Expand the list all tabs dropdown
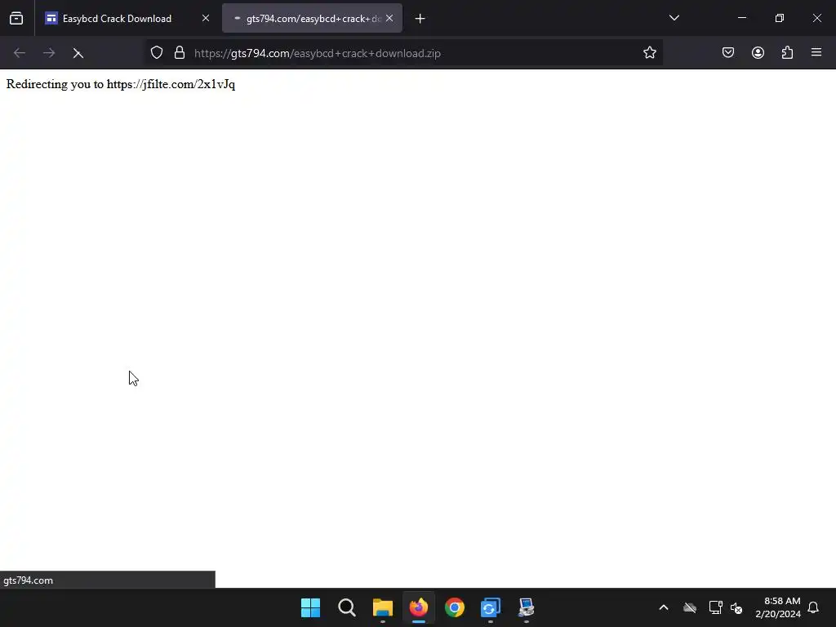Screen dimensions: 836x627 (674, 18)
